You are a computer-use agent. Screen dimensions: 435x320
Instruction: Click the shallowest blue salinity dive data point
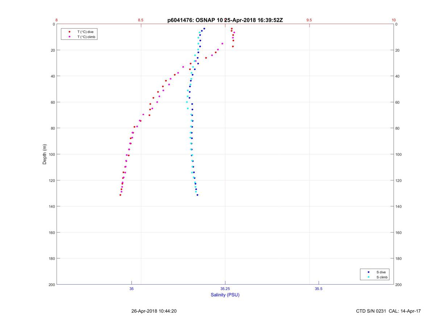204,29
